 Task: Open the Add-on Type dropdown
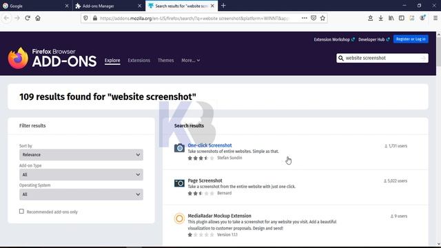tap(81, 174)
